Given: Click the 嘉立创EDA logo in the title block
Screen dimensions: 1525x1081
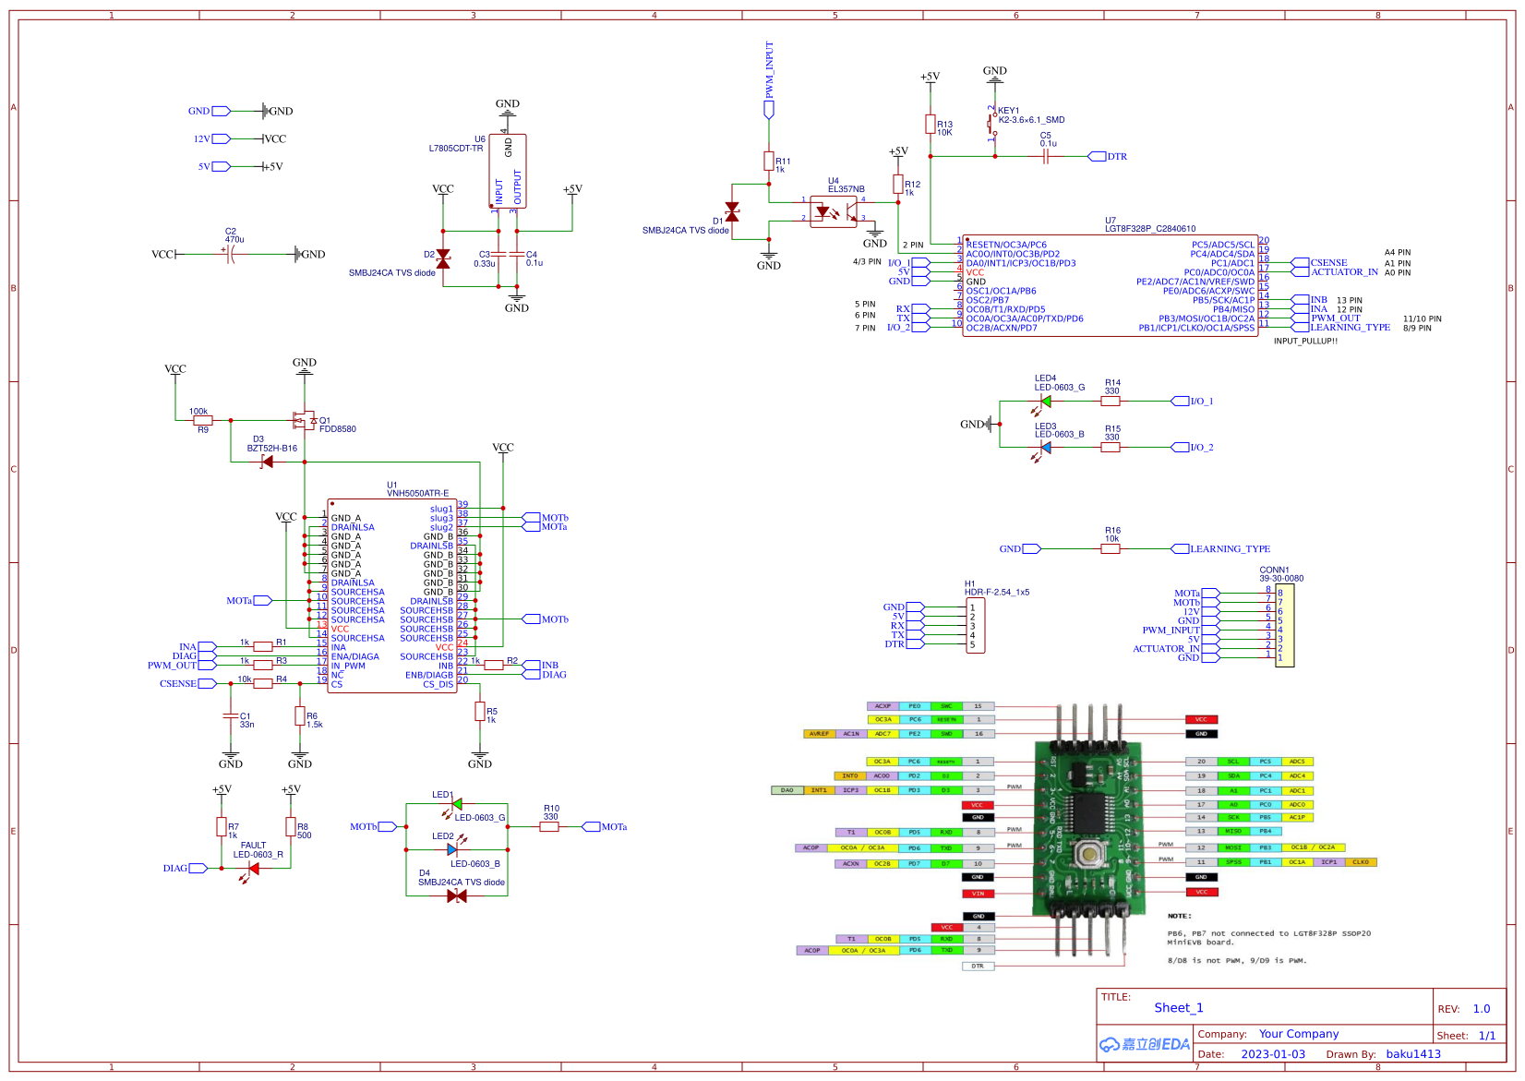Looking at the screenshot, I should (1143, 1044).
